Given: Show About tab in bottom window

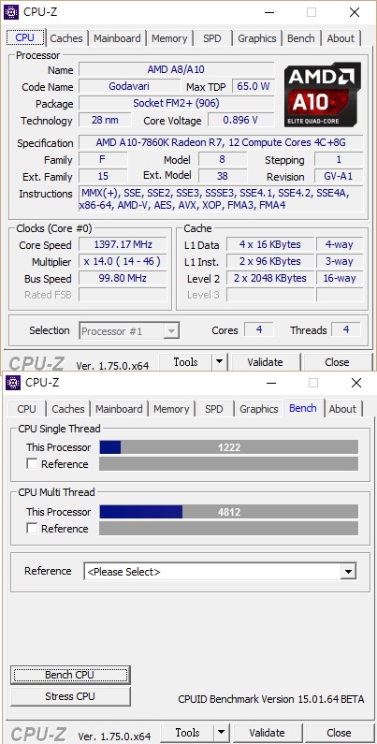Looking at the screenshot, I should point(342,409).
